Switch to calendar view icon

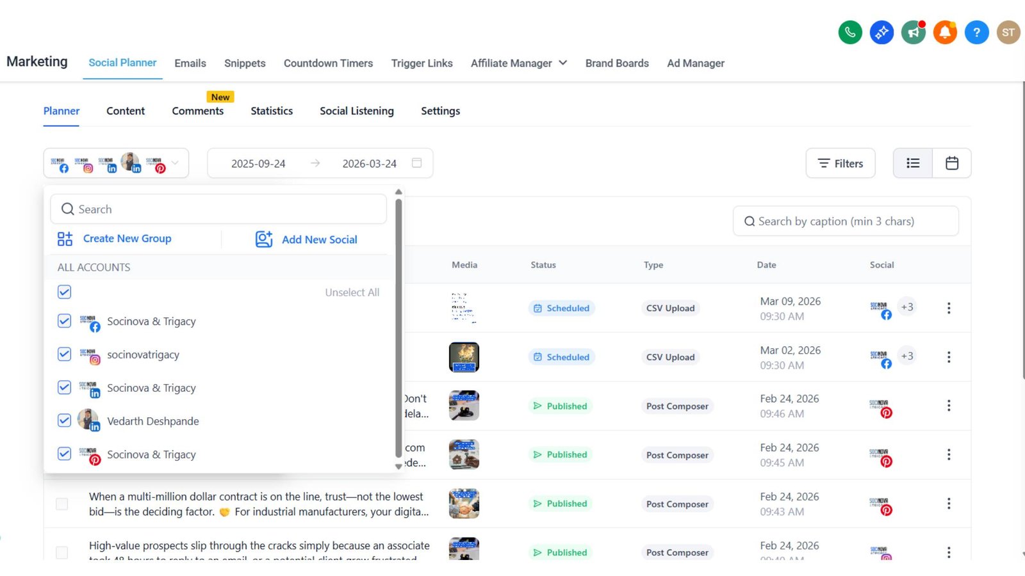click(952, 163)
